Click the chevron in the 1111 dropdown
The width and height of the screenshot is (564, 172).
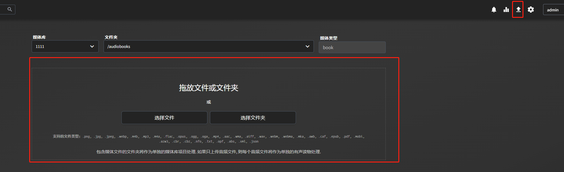click(x=92, y=46)
